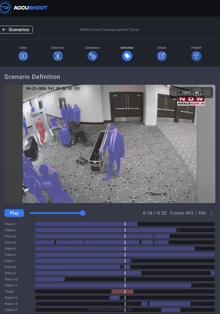This screenshot has height=314, width=220.
Task: Click the Details step label
Action: point(162,47)
